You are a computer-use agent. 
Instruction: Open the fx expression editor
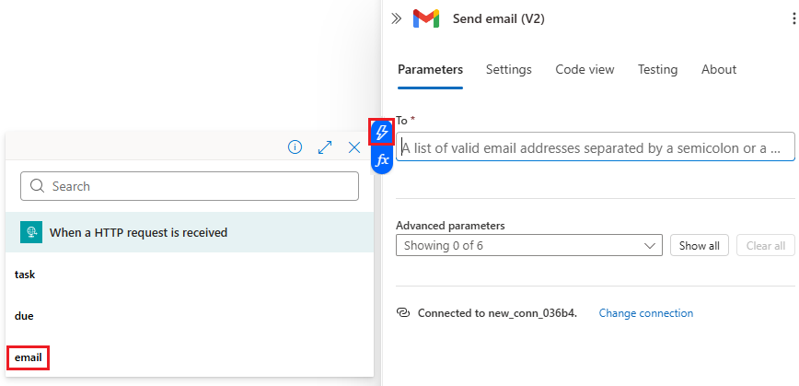coord(382,160)
